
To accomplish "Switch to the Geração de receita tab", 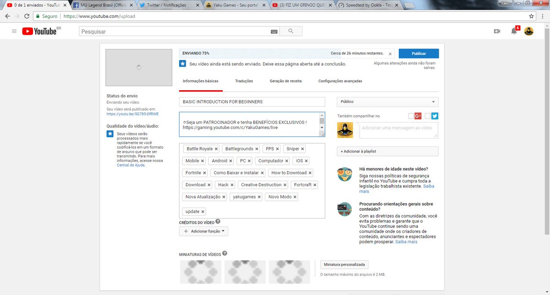I will click(x=286, y=81).
